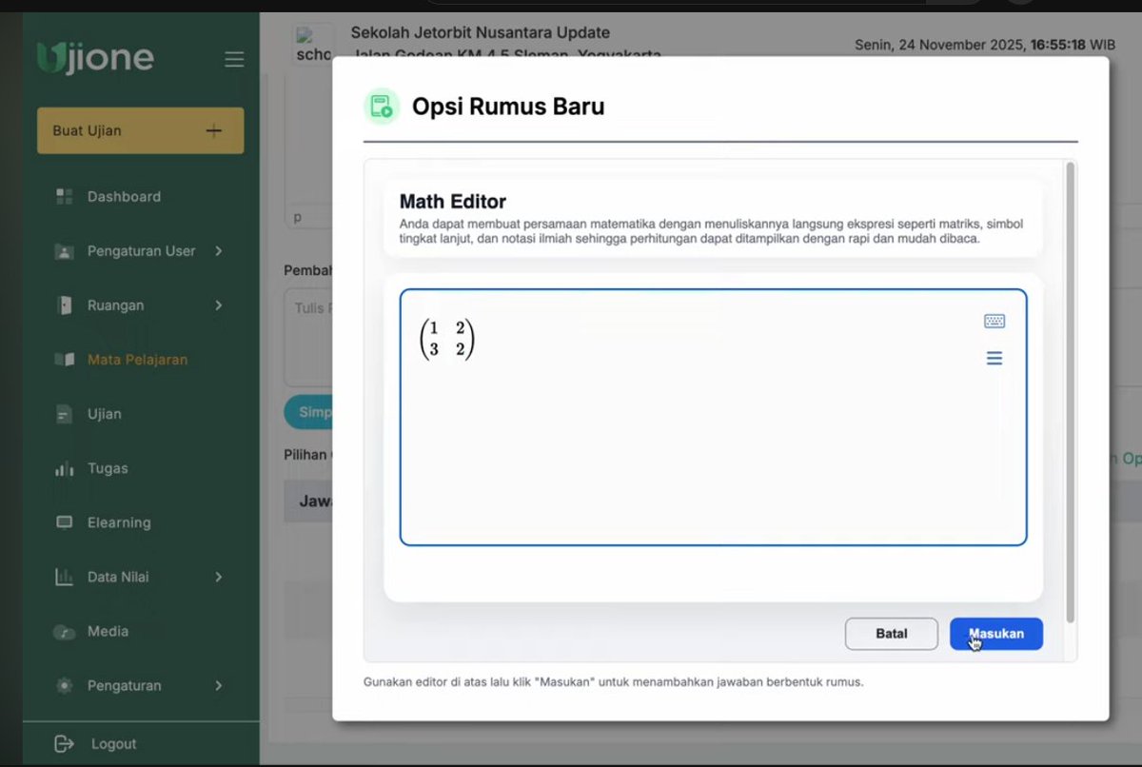1142x767 pixels.
Task: Click the Opsi Rumus Baru title
Action: tap(508, 107)
